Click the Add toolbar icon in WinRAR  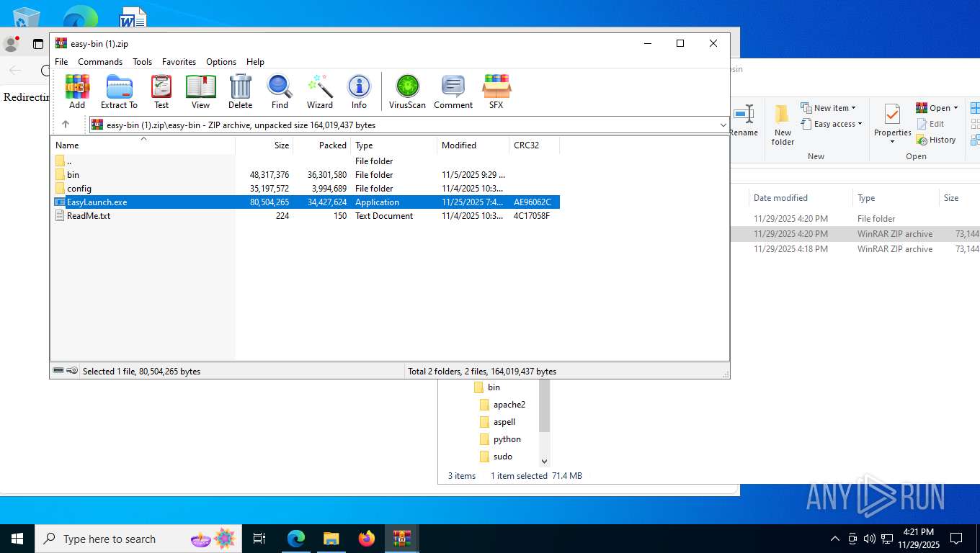(x=77, y=91)
